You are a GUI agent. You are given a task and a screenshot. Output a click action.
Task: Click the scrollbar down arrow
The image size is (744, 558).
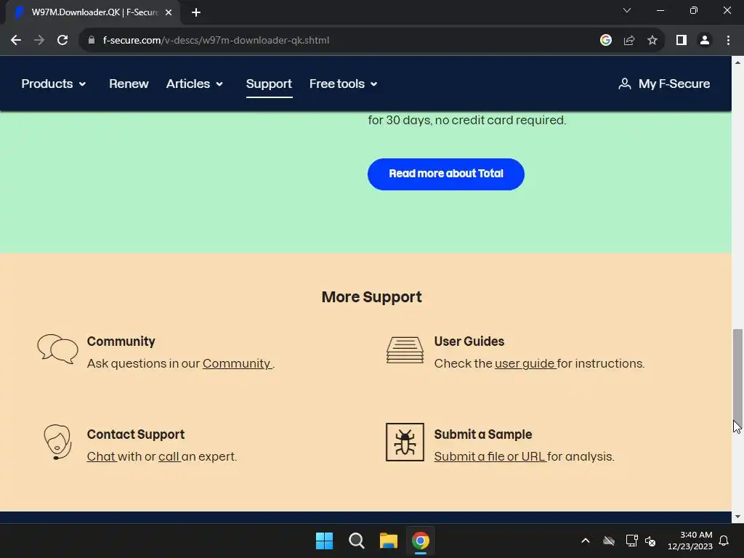(737, 517)
